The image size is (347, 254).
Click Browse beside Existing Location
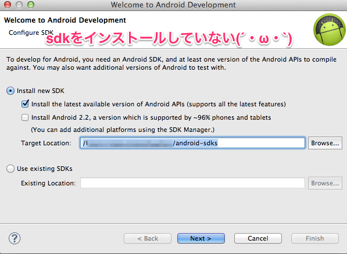tap(325, 183)
